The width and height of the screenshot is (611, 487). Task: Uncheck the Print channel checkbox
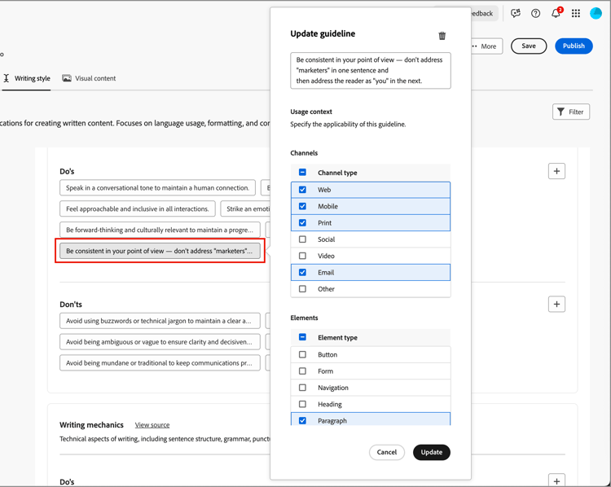302,223
